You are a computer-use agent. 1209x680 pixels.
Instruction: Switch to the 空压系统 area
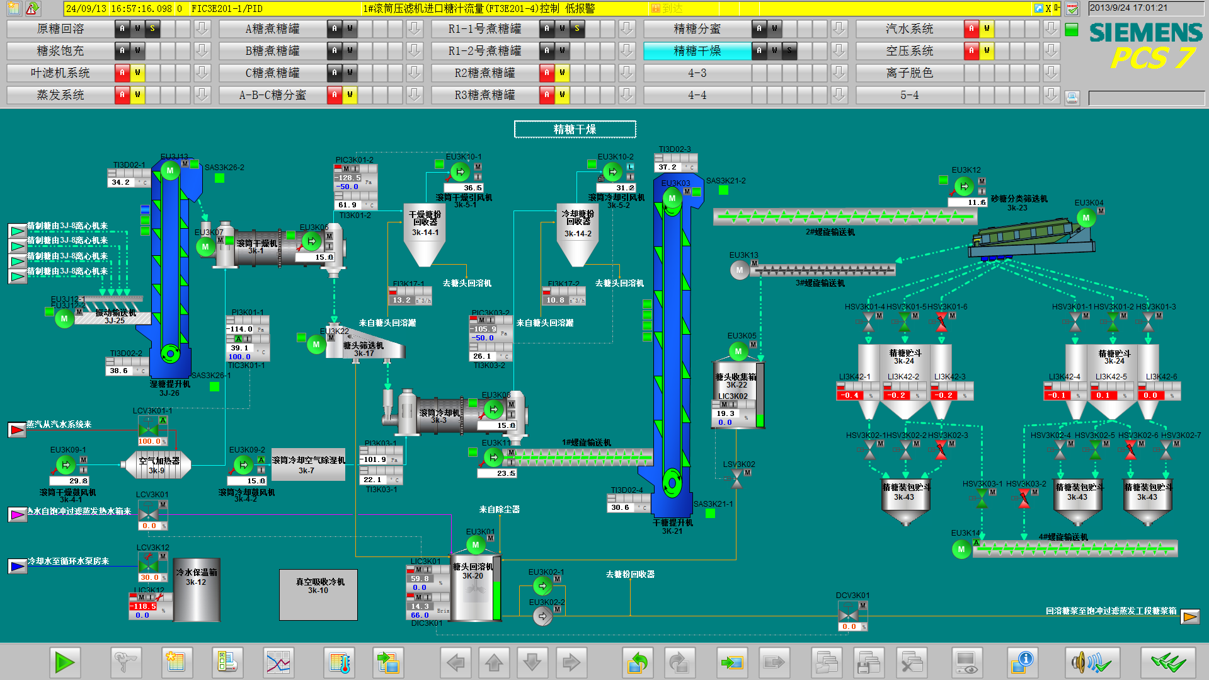tap(910, 51)
